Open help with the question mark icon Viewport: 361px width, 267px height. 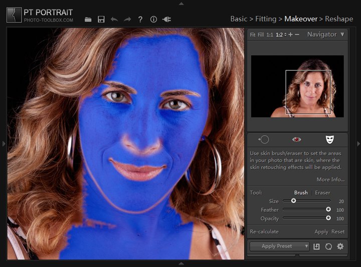click(x=140, y=20)
